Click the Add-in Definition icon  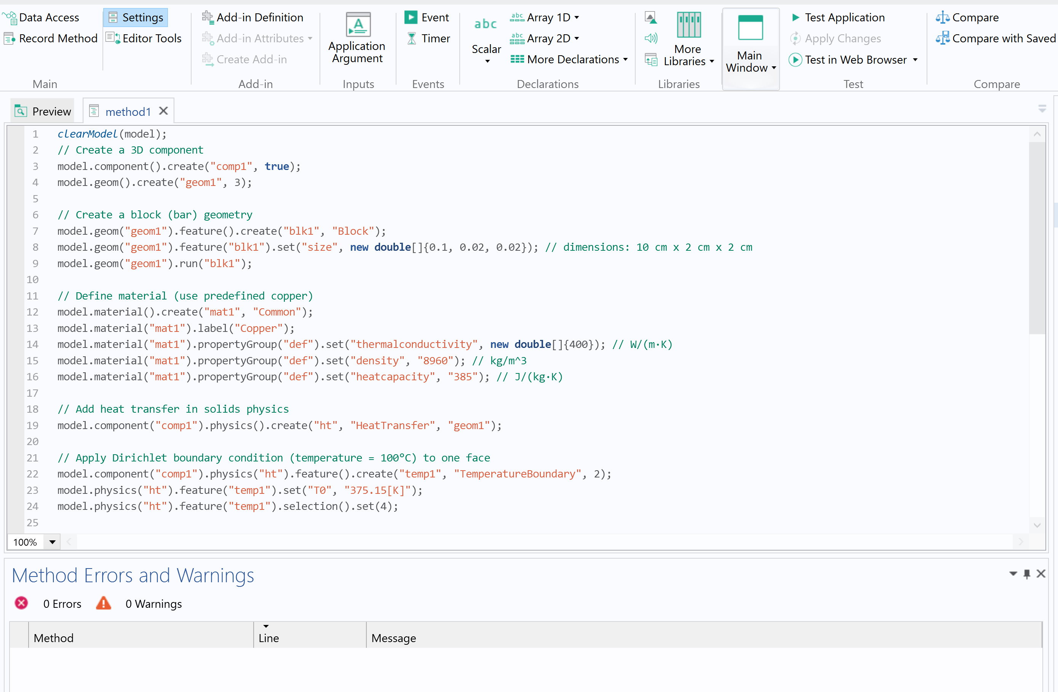[208, 18]
